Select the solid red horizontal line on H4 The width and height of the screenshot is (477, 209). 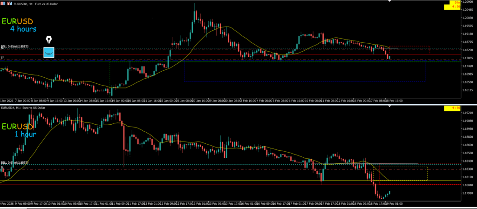click(230, 54)
